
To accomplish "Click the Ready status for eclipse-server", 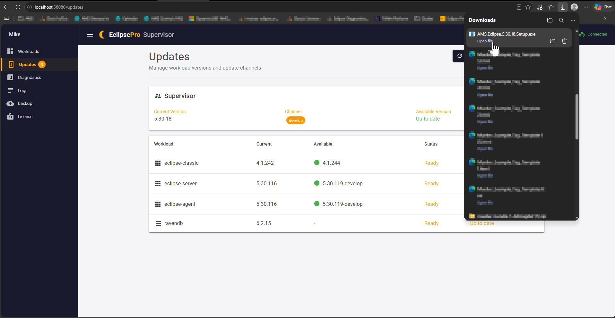I will 431,183.
